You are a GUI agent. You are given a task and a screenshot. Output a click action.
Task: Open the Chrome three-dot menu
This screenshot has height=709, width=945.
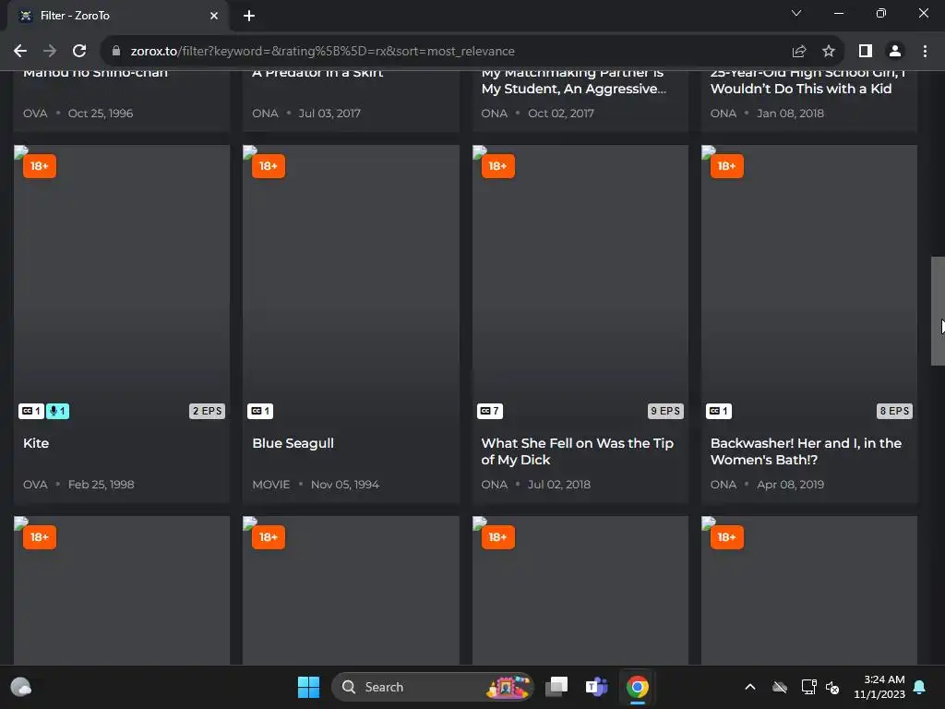[925, 52]
